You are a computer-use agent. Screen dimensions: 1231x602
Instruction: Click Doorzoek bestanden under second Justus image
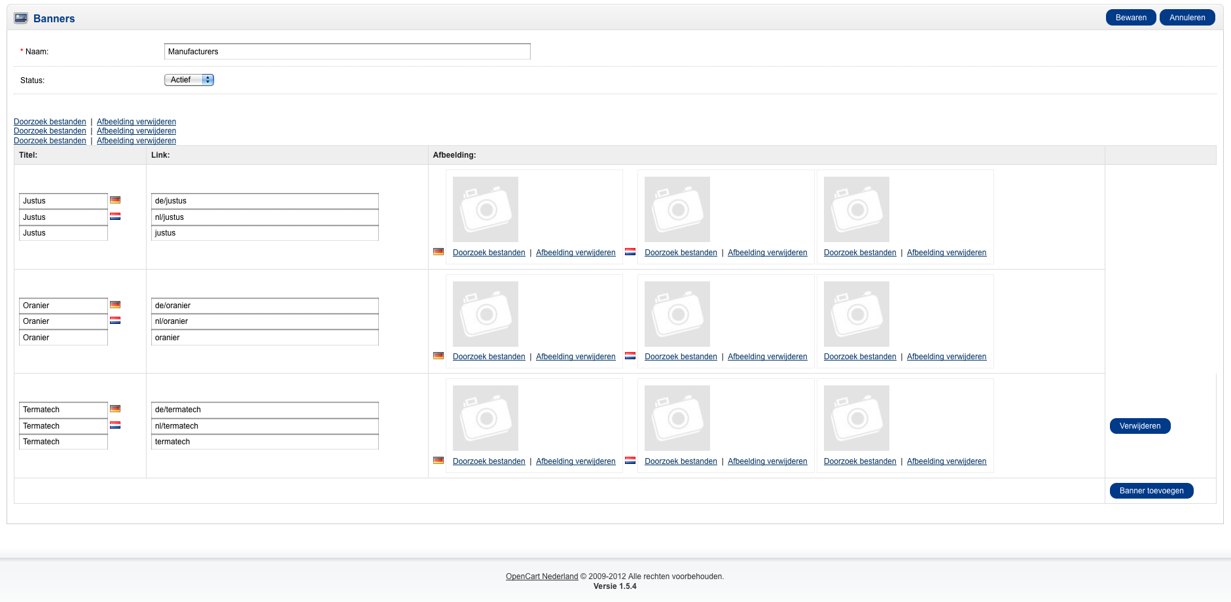pos(681,253)
